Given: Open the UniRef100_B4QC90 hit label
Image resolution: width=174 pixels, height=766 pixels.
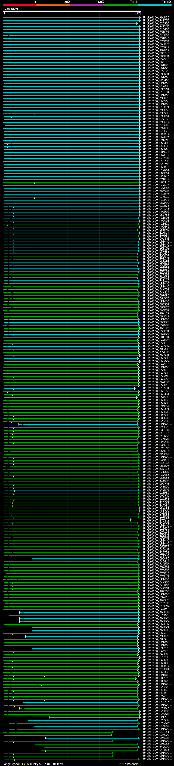Looking at the screenshot, I should [x=156, y=747].
